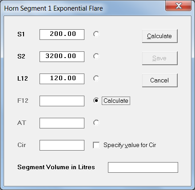Click the dotted Calculate label beside F12
The width and height of the screenshot is (195, 190).
(x=116, y=101)
